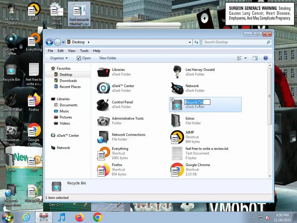Launch Google Chrome from the taskbar
The width and height of the screenshot is (297, 223).
tap(98, 217)
